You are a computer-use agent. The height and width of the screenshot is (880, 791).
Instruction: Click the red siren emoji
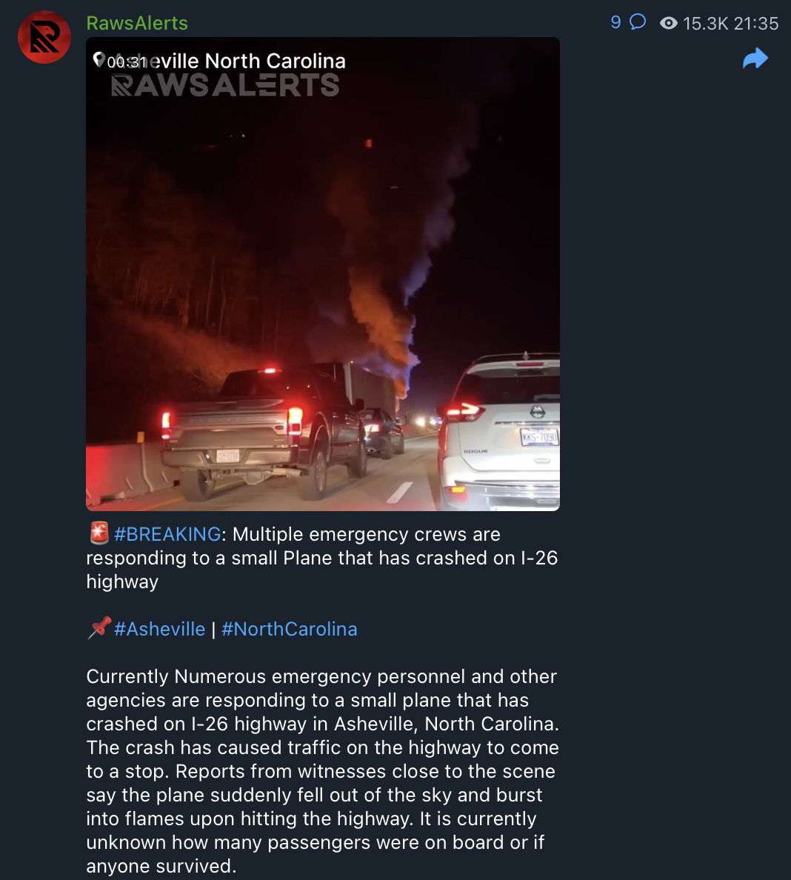99,533
